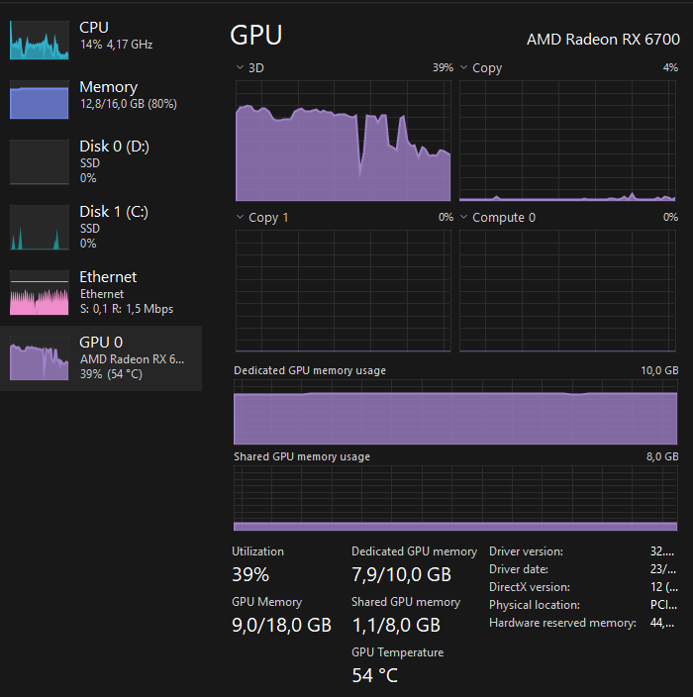Click the 'GPU Temperature' label
Image resolution: width=693 pixels, height=697 pixels.
(x=397, y=652)
